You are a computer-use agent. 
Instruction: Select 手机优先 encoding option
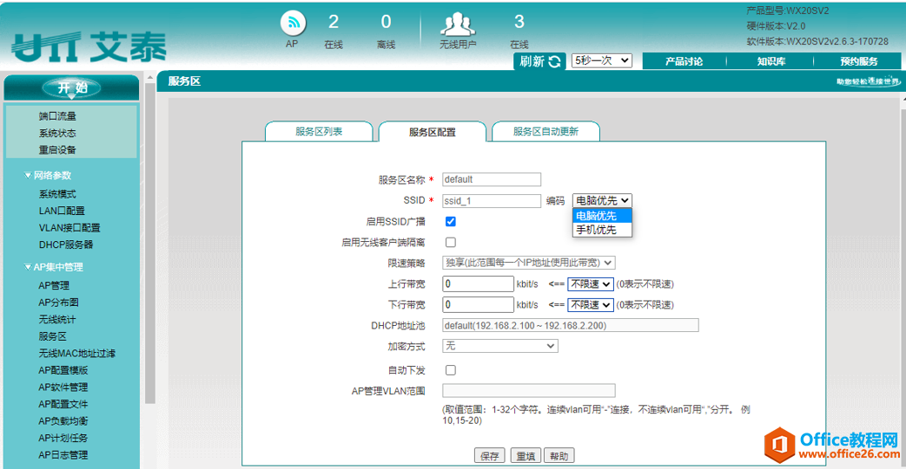(602, 230)
